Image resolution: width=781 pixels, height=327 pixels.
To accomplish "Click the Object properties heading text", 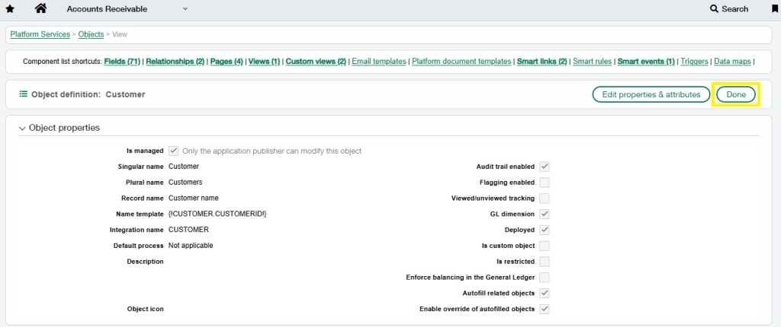I will 64,128.
